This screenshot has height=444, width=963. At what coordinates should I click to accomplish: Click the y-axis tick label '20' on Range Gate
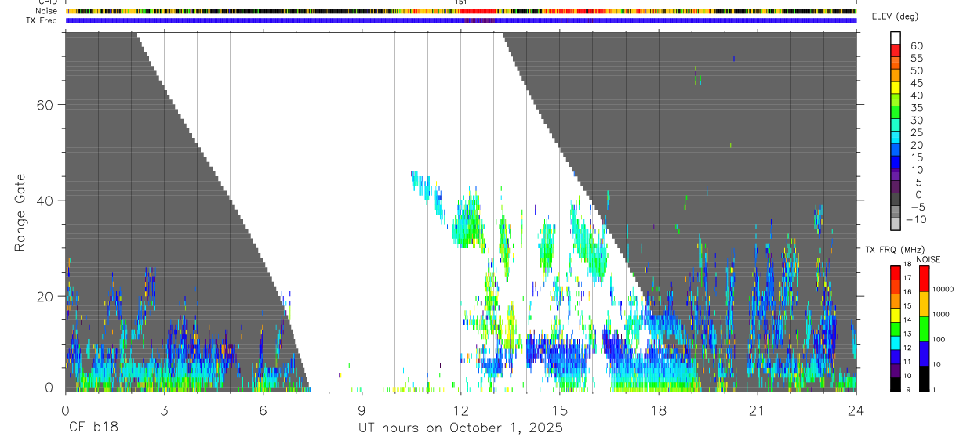coord(46,296)
